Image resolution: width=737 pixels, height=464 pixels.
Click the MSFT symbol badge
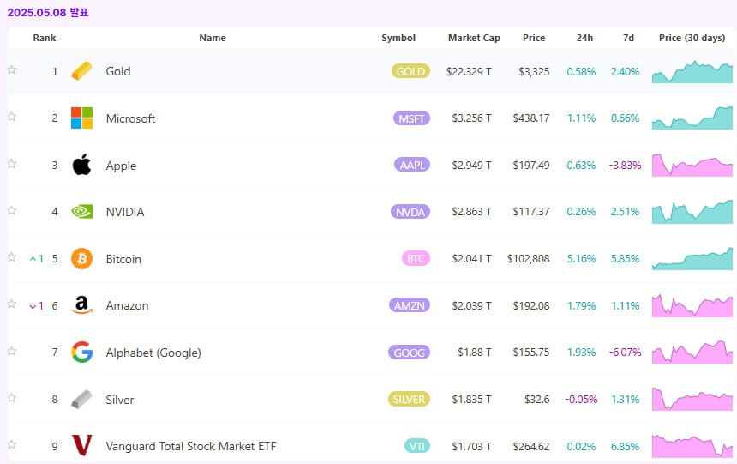[411, 118]
